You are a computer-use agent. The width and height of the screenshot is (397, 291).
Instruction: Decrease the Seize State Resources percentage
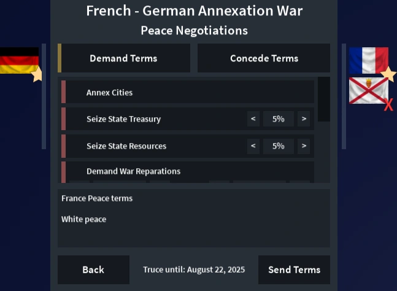253,146
